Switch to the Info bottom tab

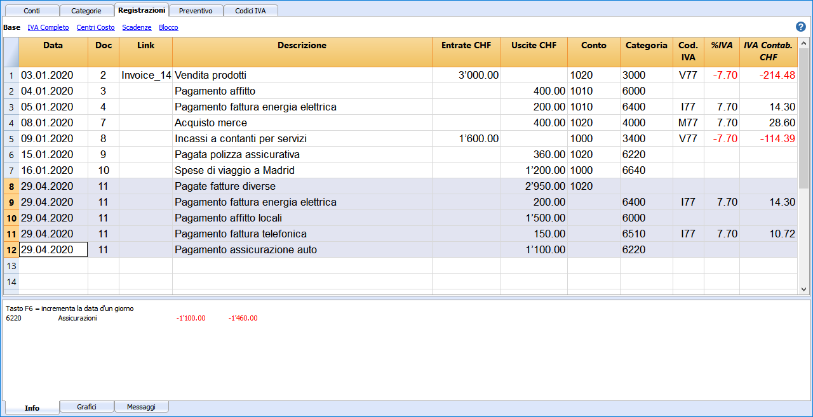[x=32, y=407]
